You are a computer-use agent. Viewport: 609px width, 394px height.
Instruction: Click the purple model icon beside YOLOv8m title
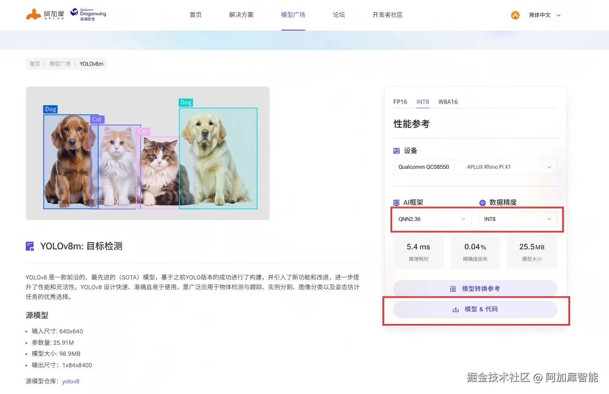pyautogui.click(x=30, y=246)
